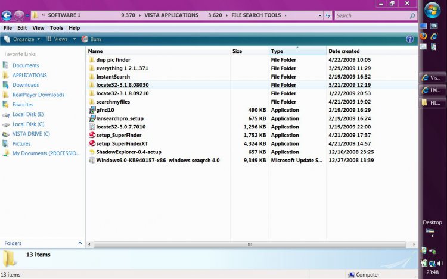Expand the arrow after FILE SEARCH TOOLS
The height and width of the screenshot is (279, 447).
(x=285, y=15)
